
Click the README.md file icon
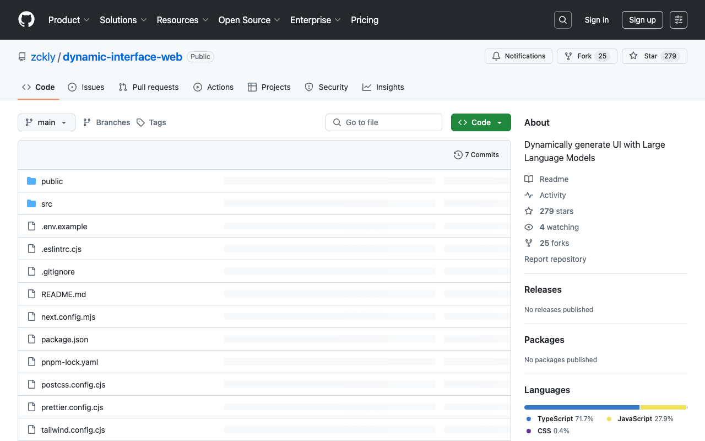pos(31,294)
